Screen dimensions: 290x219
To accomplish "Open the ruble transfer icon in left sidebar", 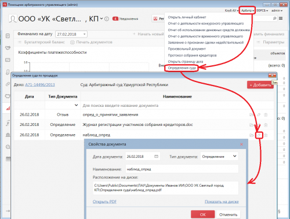I will [8, 123].
